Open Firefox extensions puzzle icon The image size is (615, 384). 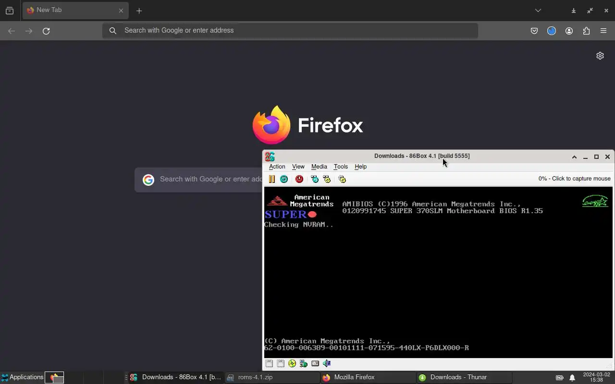point(586,31)
